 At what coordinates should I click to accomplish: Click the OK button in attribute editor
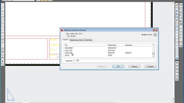tap(118, 66)
